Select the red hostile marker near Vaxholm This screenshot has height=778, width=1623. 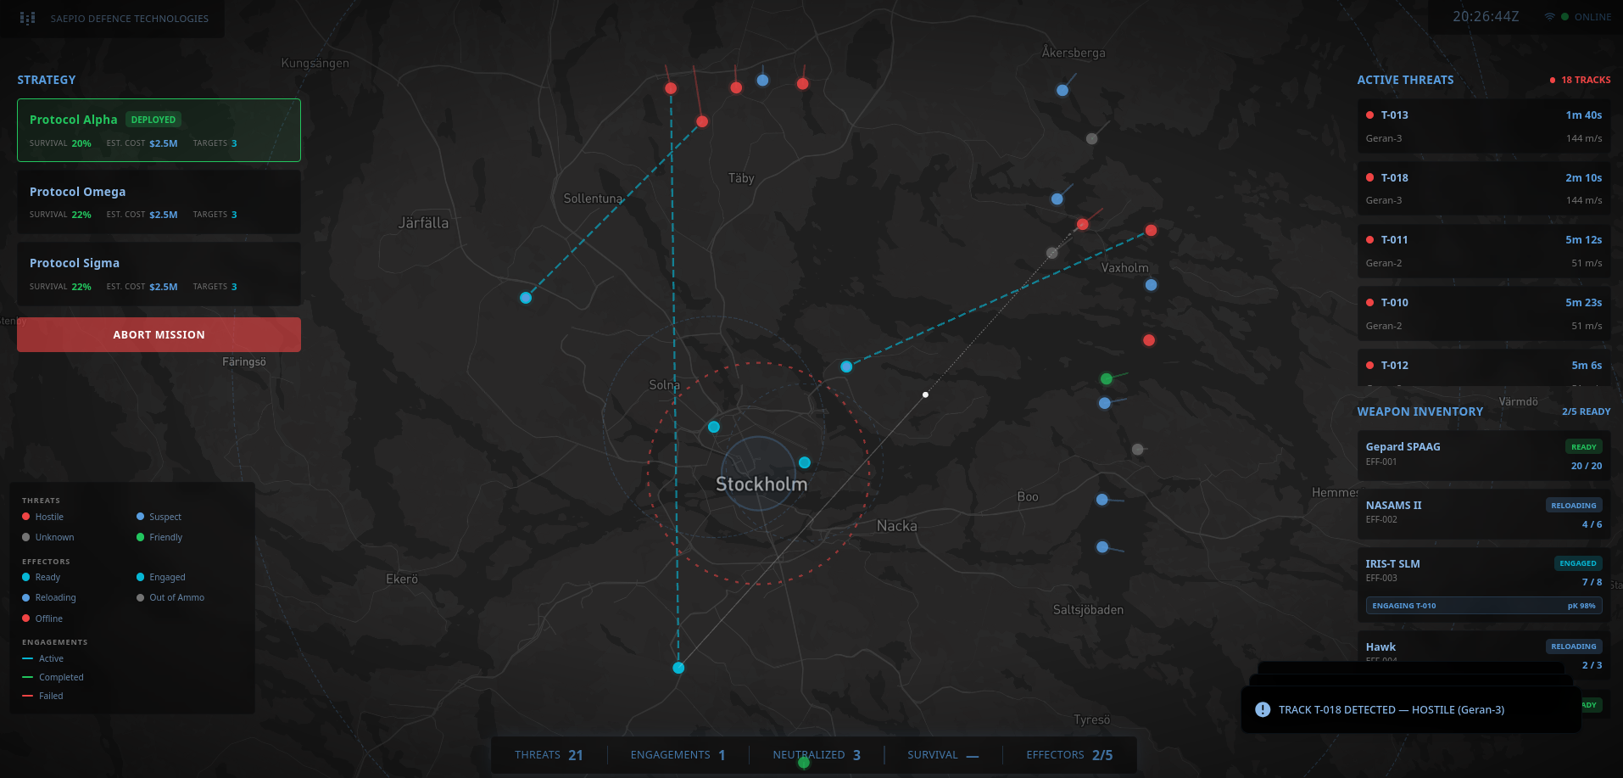pos(1151,229)
